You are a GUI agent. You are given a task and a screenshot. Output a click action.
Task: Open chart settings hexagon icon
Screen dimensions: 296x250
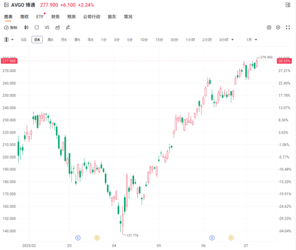(278, 28)
